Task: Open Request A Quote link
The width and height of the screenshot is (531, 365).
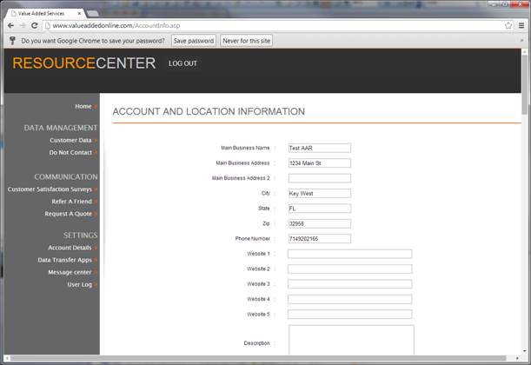Action: tap(69, 214)
